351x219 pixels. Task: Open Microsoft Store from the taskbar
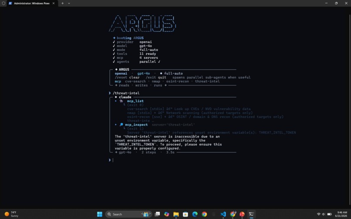pyautogui.click(x=186, y=214)
